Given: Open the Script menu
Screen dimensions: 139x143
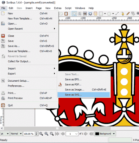Looking at the screenshot, I should (x=68, y=8).
